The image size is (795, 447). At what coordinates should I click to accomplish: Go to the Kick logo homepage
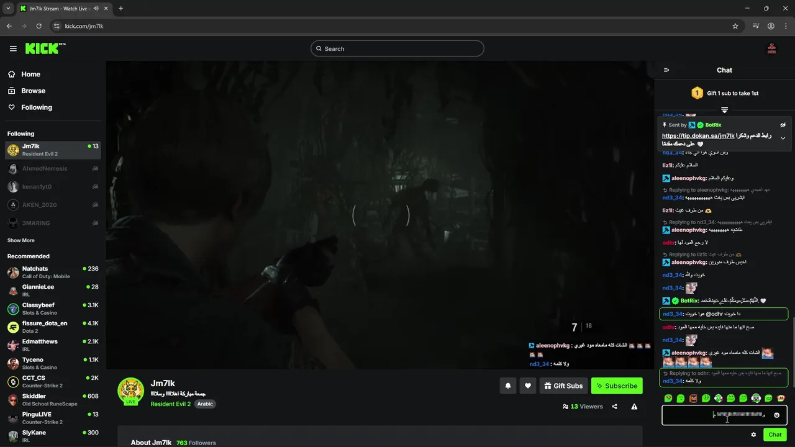coord(45,48)
